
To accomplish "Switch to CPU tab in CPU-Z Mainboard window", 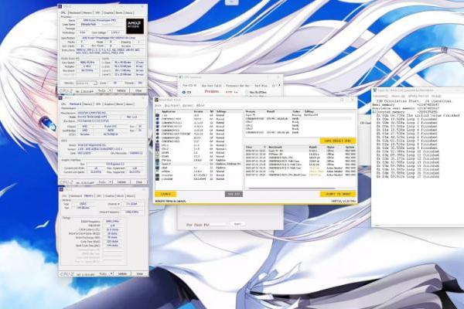I will tap(63, 104).
